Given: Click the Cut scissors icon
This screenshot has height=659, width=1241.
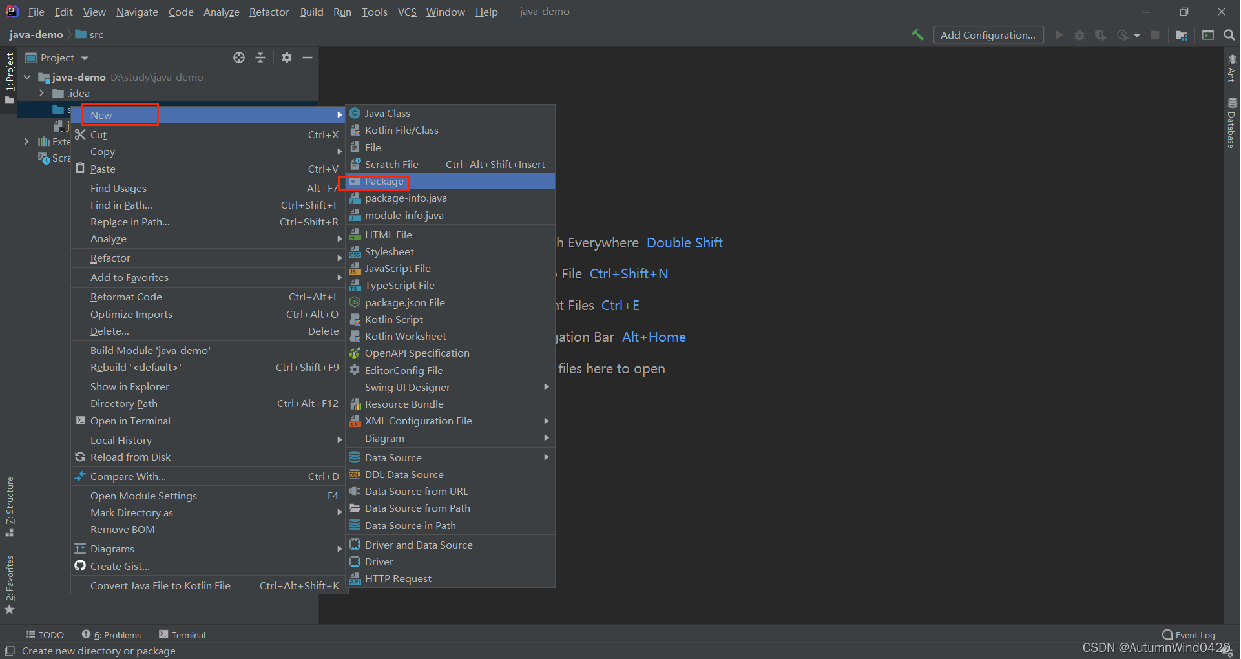Looking at the screenshot, I should pyautogui.click(x=80, y=134).
